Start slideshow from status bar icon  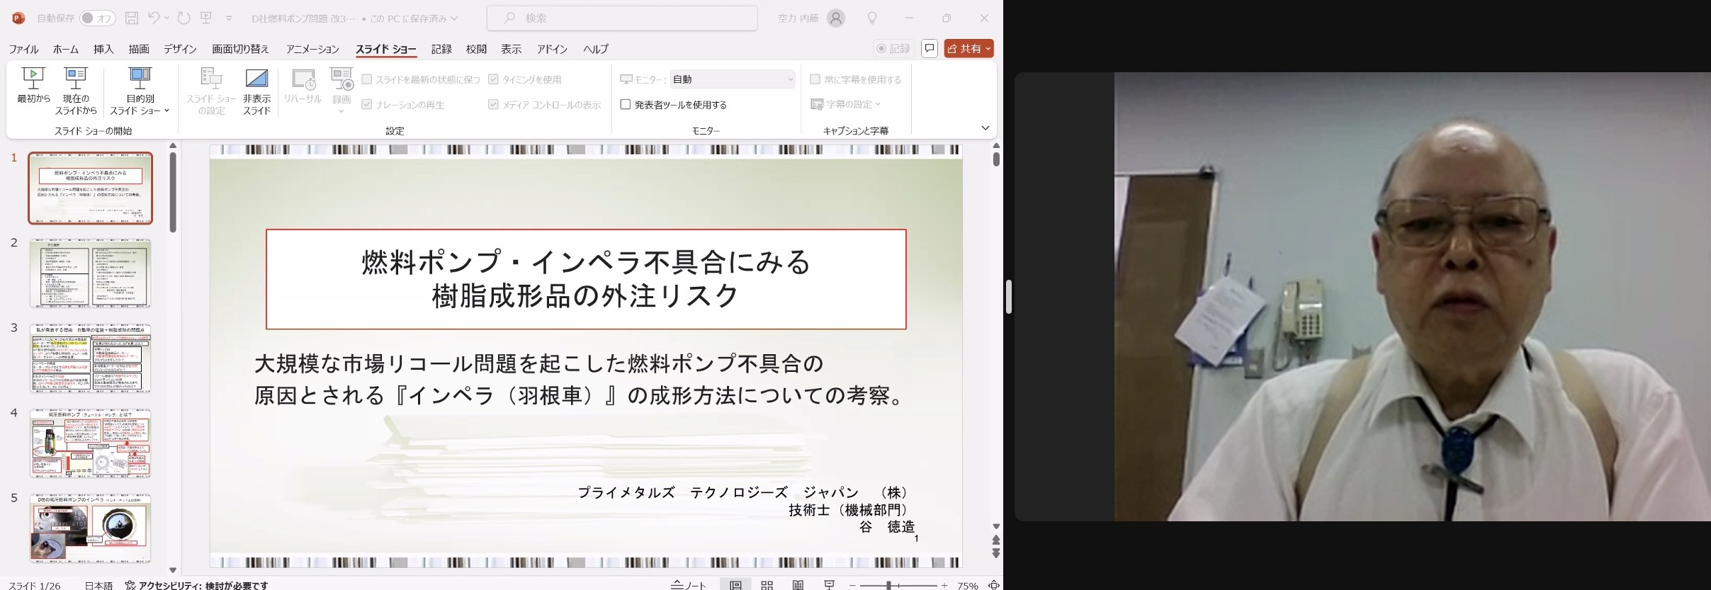point(829,585)
